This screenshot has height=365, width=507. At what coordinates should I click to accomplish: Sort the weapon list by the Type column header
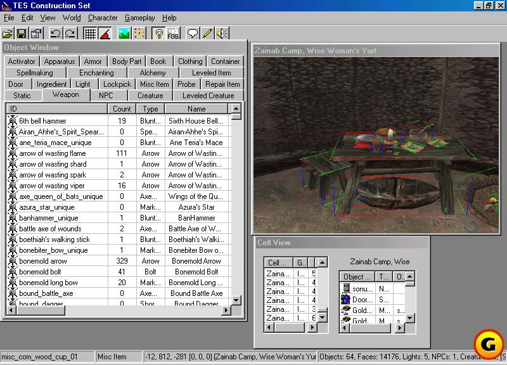(150, 109)
